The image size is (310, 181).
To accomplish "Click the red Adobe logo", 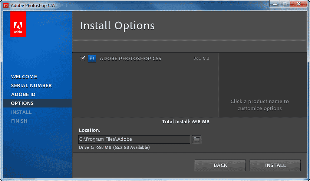I will [18, 24].
